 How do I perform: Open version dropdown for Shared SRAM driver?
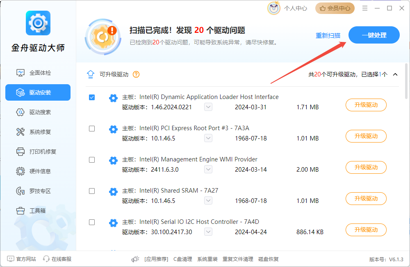pos(208,200)
